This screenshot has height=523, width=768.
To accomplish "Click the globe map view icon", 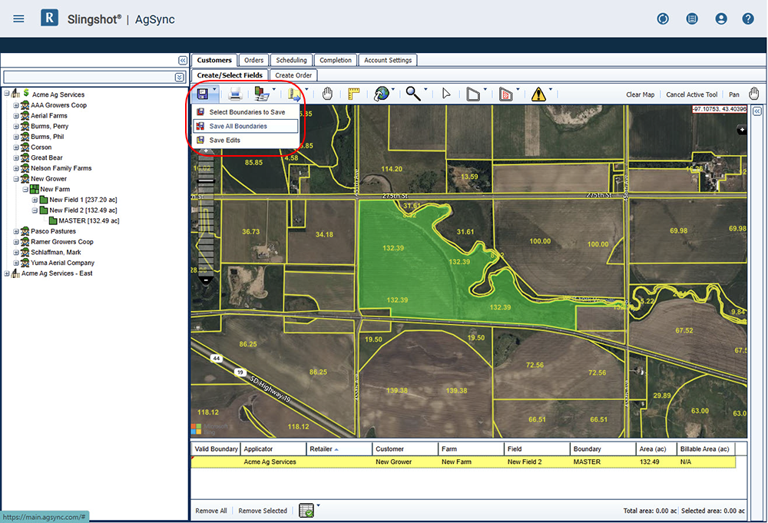I will 381,94.
